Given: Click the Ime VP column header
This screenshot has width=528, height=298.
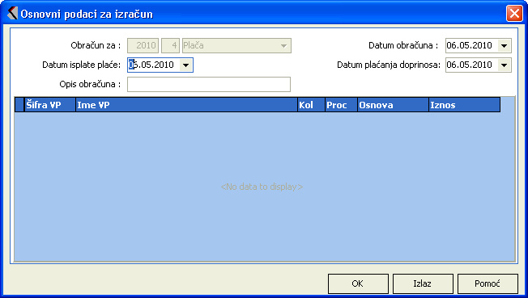Looking at the screenshot, I should tap(186, 105).
